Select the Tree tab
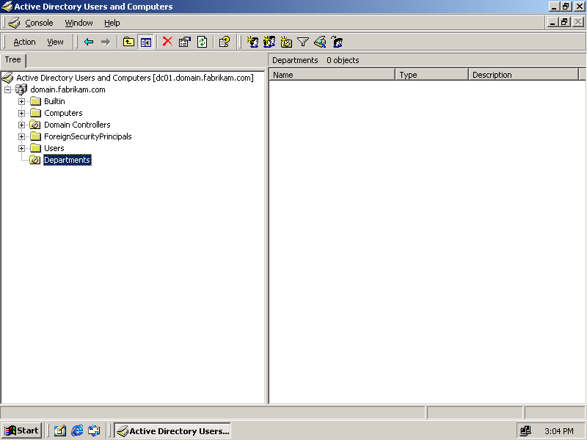 coord(13,60)
